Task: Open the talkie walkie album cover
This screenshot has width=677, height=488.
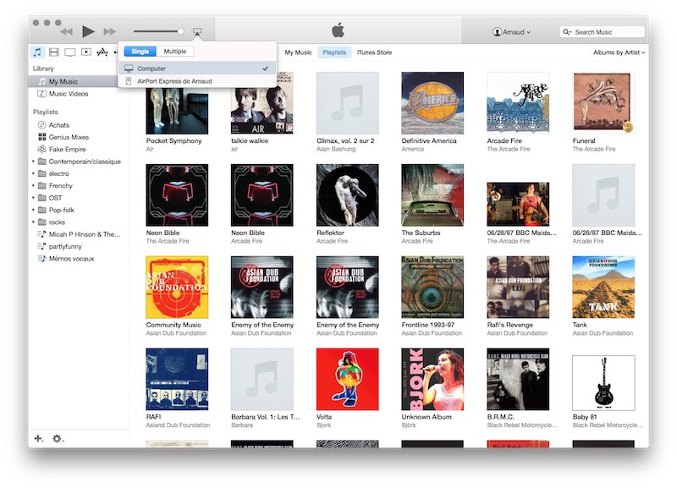Action: (262, 102)
